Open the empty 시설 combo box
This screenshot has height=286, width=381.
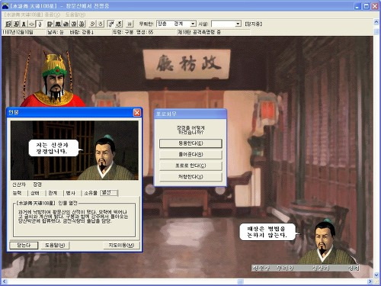(x=226, y=24)
